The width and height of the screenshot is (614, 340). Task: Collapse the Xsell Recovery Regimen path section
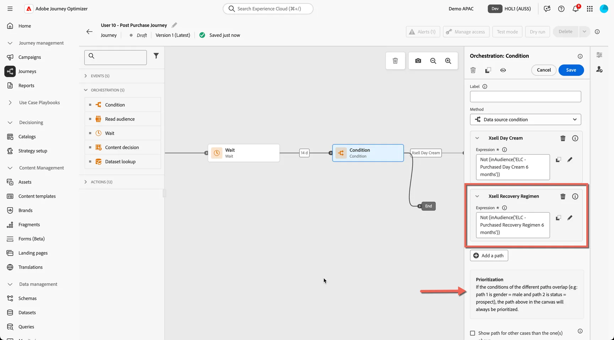pyautogui.click(x=477, y=196)
